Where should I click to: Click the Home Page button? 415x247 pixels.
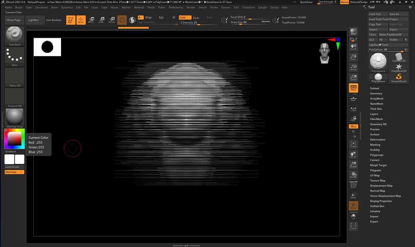(14, 20)
